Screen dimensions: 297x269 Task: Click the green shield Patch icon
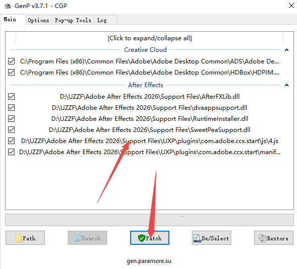click(x=142, y=238)
